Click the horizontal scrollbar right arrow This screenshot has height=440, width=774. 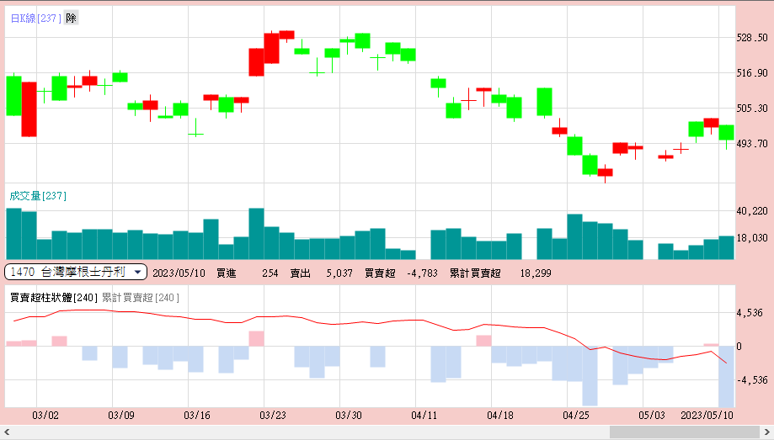(767, 432)
